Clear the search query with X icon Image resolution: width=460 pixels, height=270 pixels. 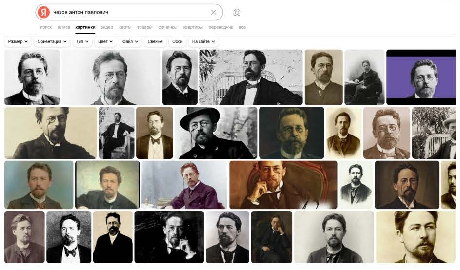[x=214, y=12]
